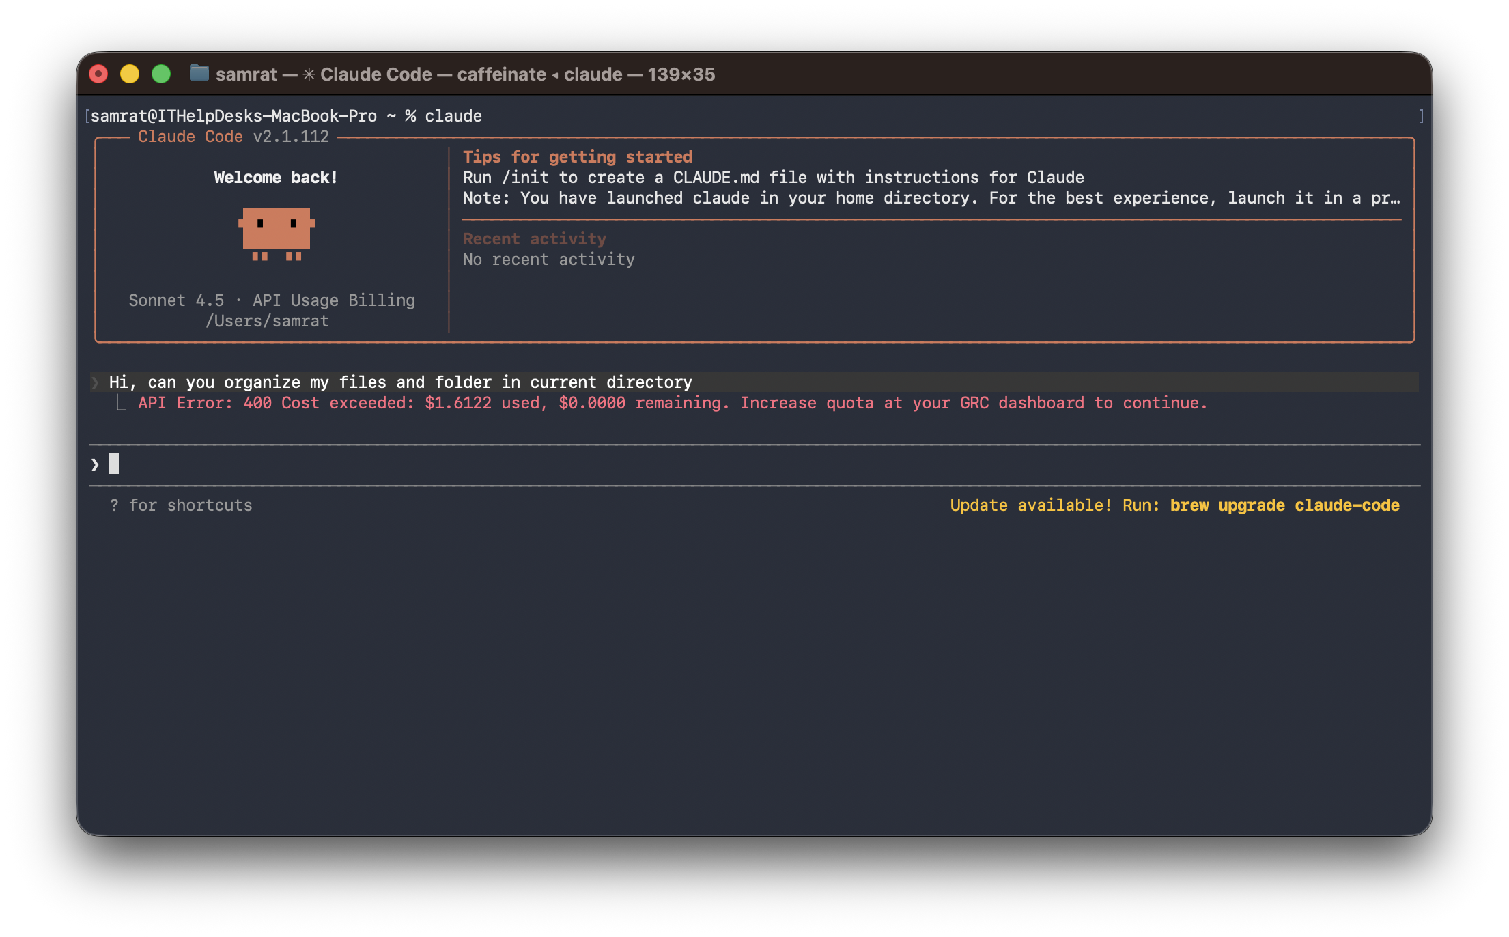
Task: Click the shell prompt line 'samrat@ITHelpDesks-MacBook-Pro'
Action: 286,116
